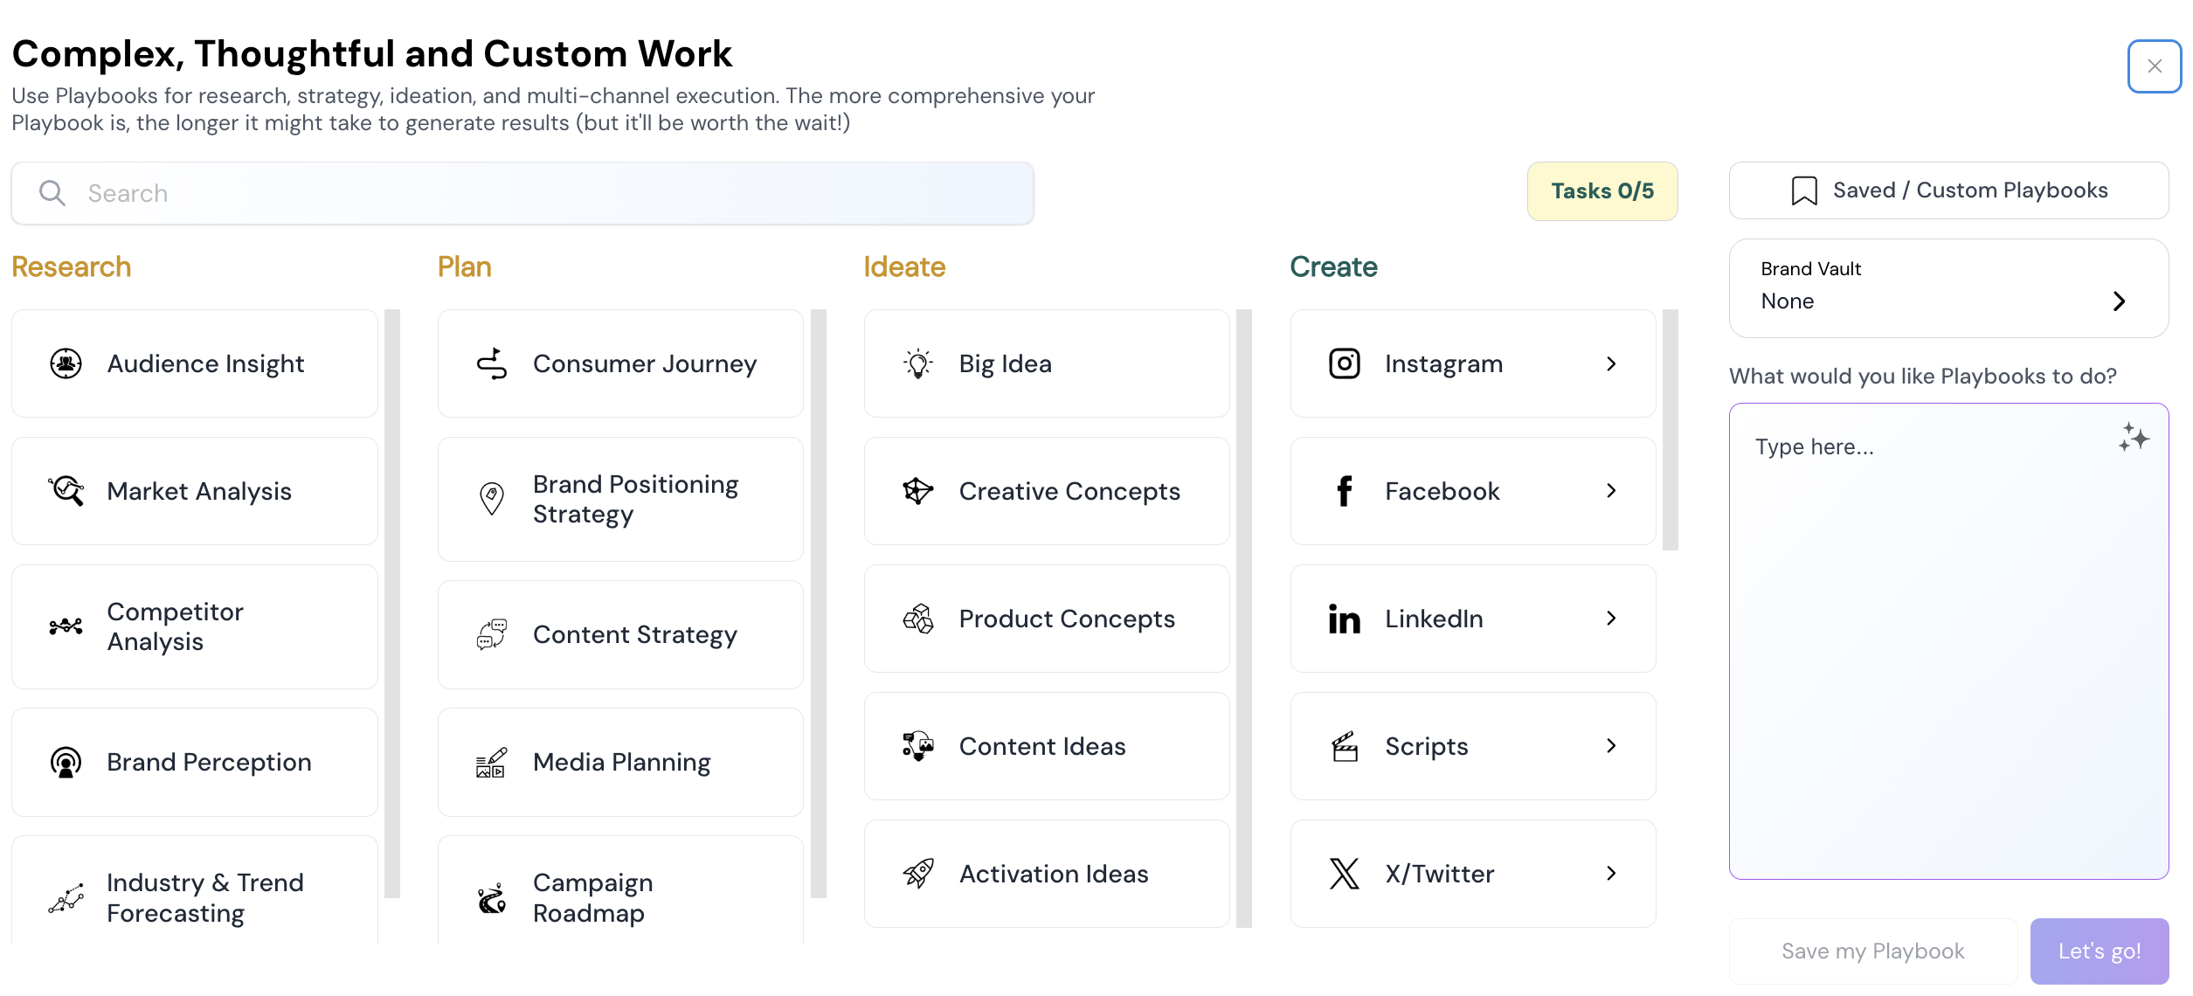Viewport: 2193px width, 996px height.
Task: Click the bookmark icon for saved playbooks
Action: (1803, 190)
